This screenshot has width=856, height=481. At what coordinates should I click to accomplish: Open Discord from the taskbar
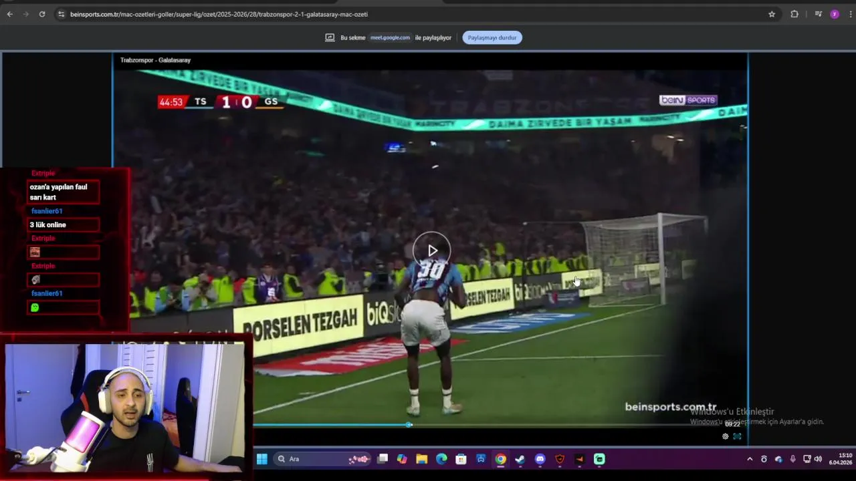click(540, 459)
